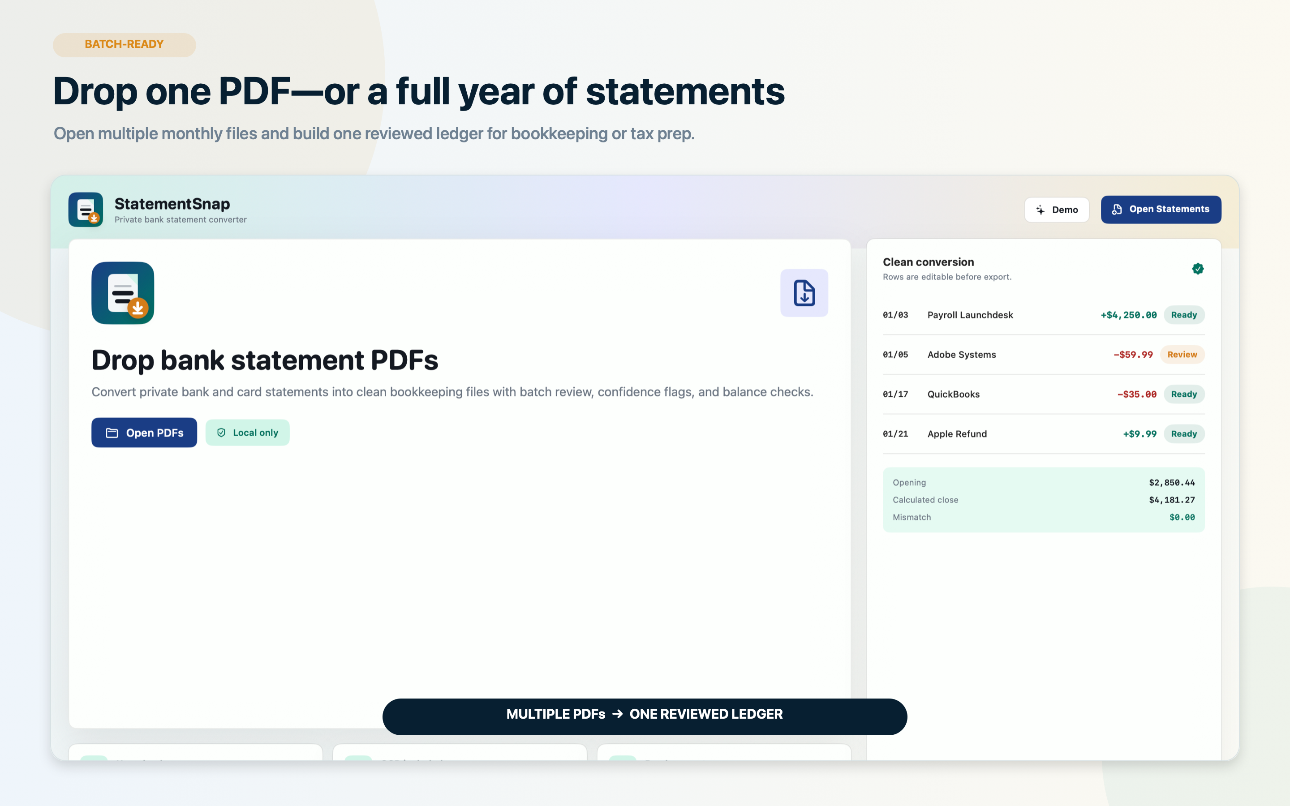The height and width of the screenshot is (806, 1290).
Task: Click the 01/03 date cell
Action: click(895, 315)
